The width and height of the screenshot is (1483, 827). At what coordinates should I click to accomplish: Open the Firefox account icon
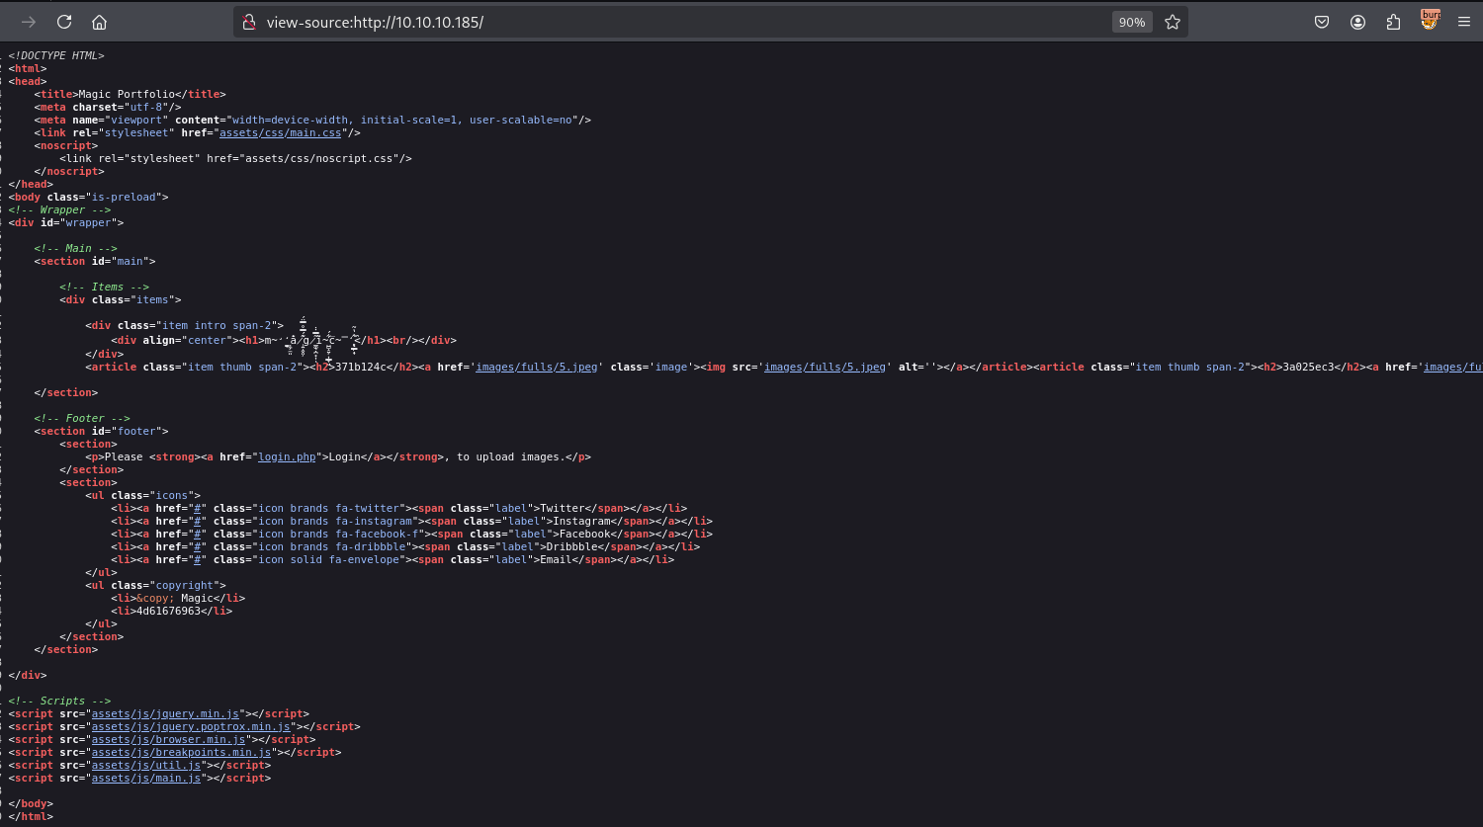point(1358,22)
